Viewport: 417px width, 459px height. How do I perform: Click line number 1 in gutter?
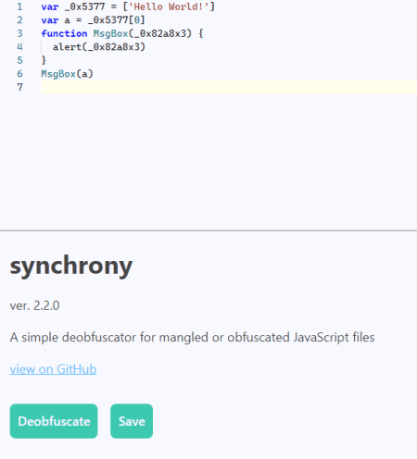(x=19, y=6)
